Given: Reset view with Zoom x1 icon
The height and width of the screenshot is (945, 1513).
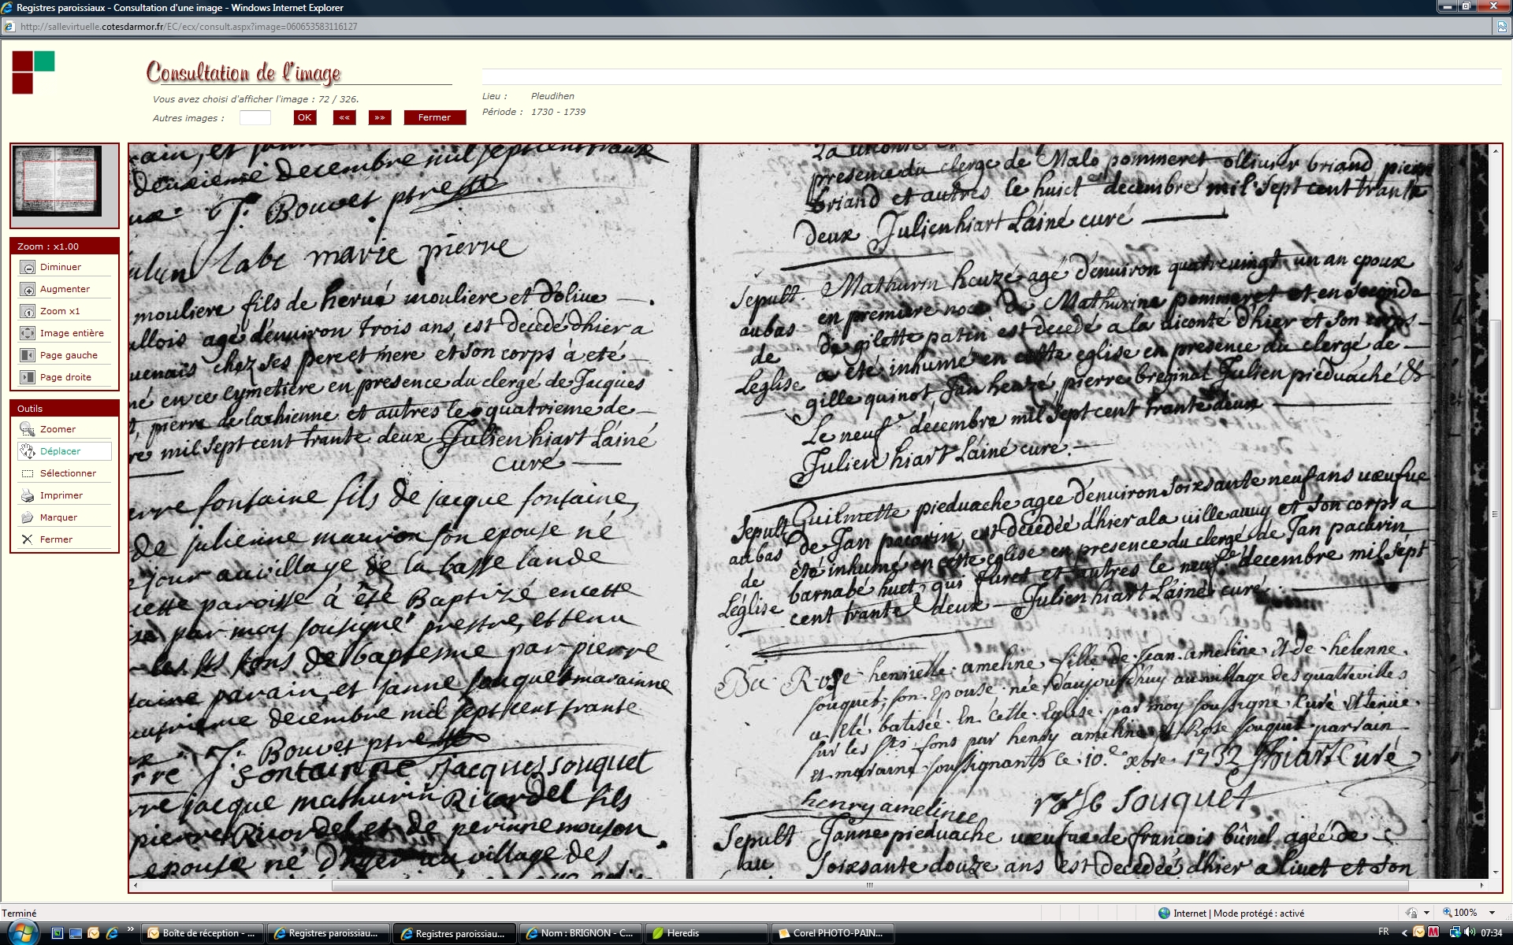Looking at the screenshot, I should 28,312.
